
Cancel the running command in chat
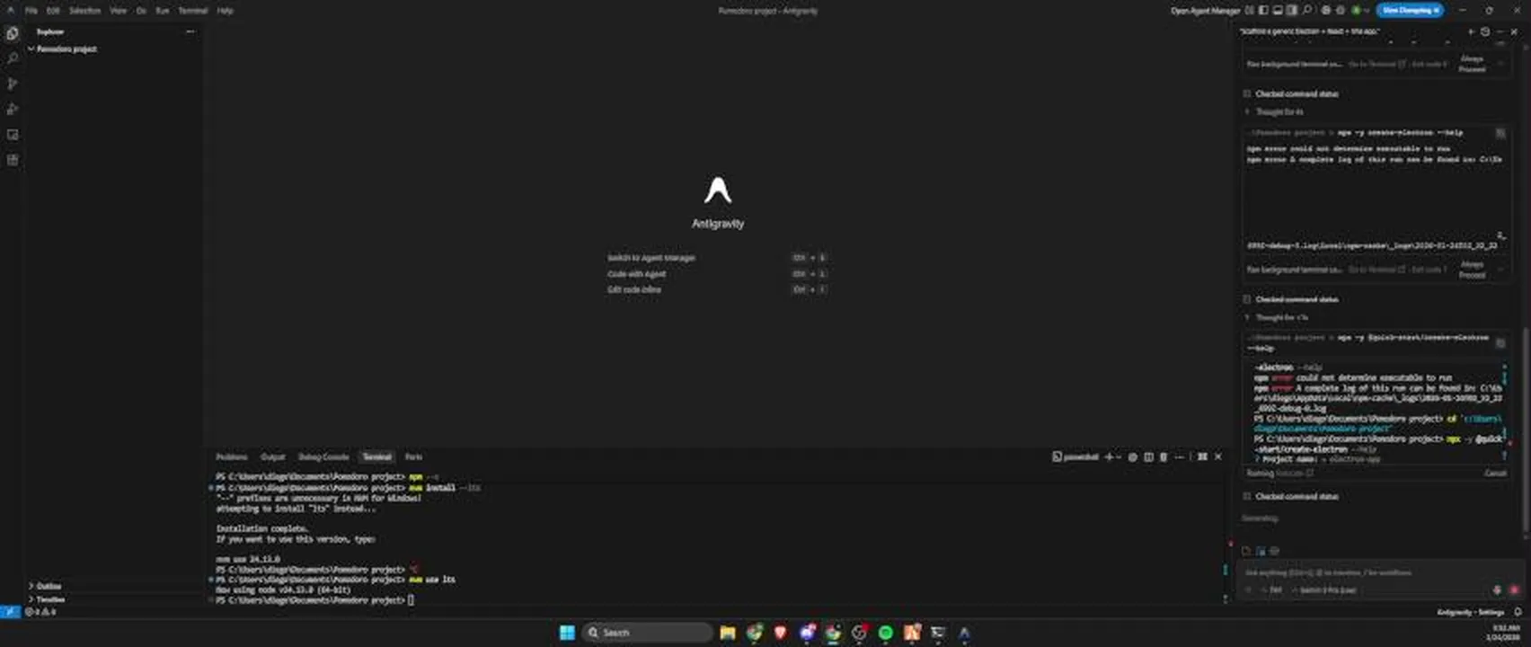tap(1495, 474)
